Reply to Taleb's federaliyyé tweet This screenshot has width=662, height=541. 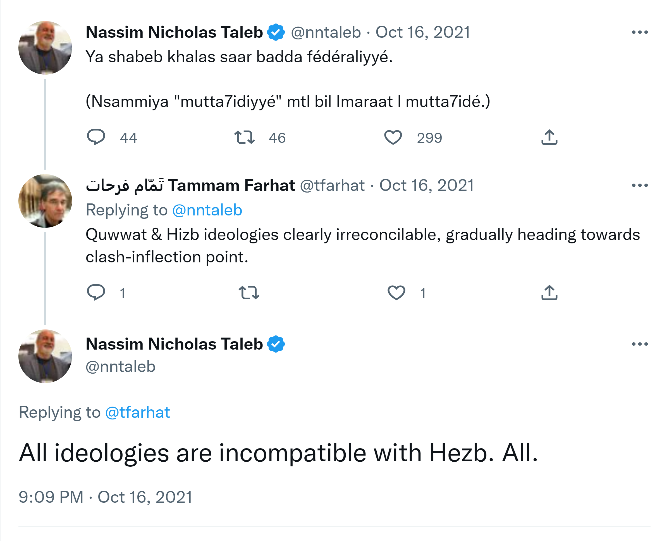pyautogui.click(x=96, y=137)
